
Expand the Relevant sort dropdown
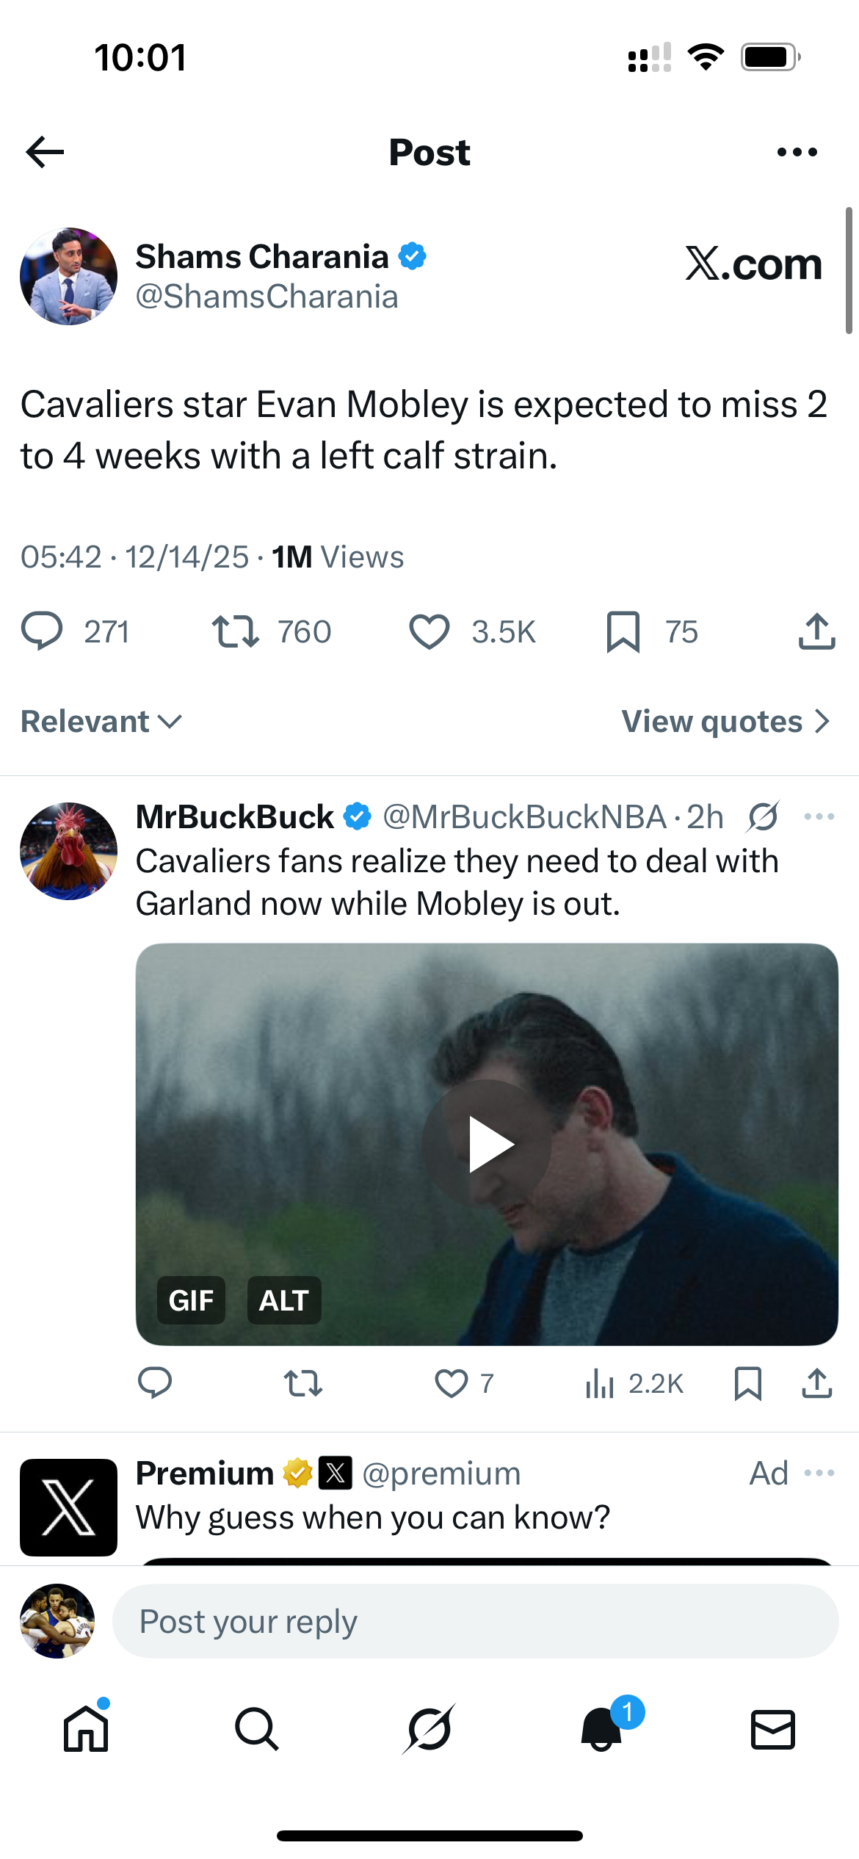point(101,722)
